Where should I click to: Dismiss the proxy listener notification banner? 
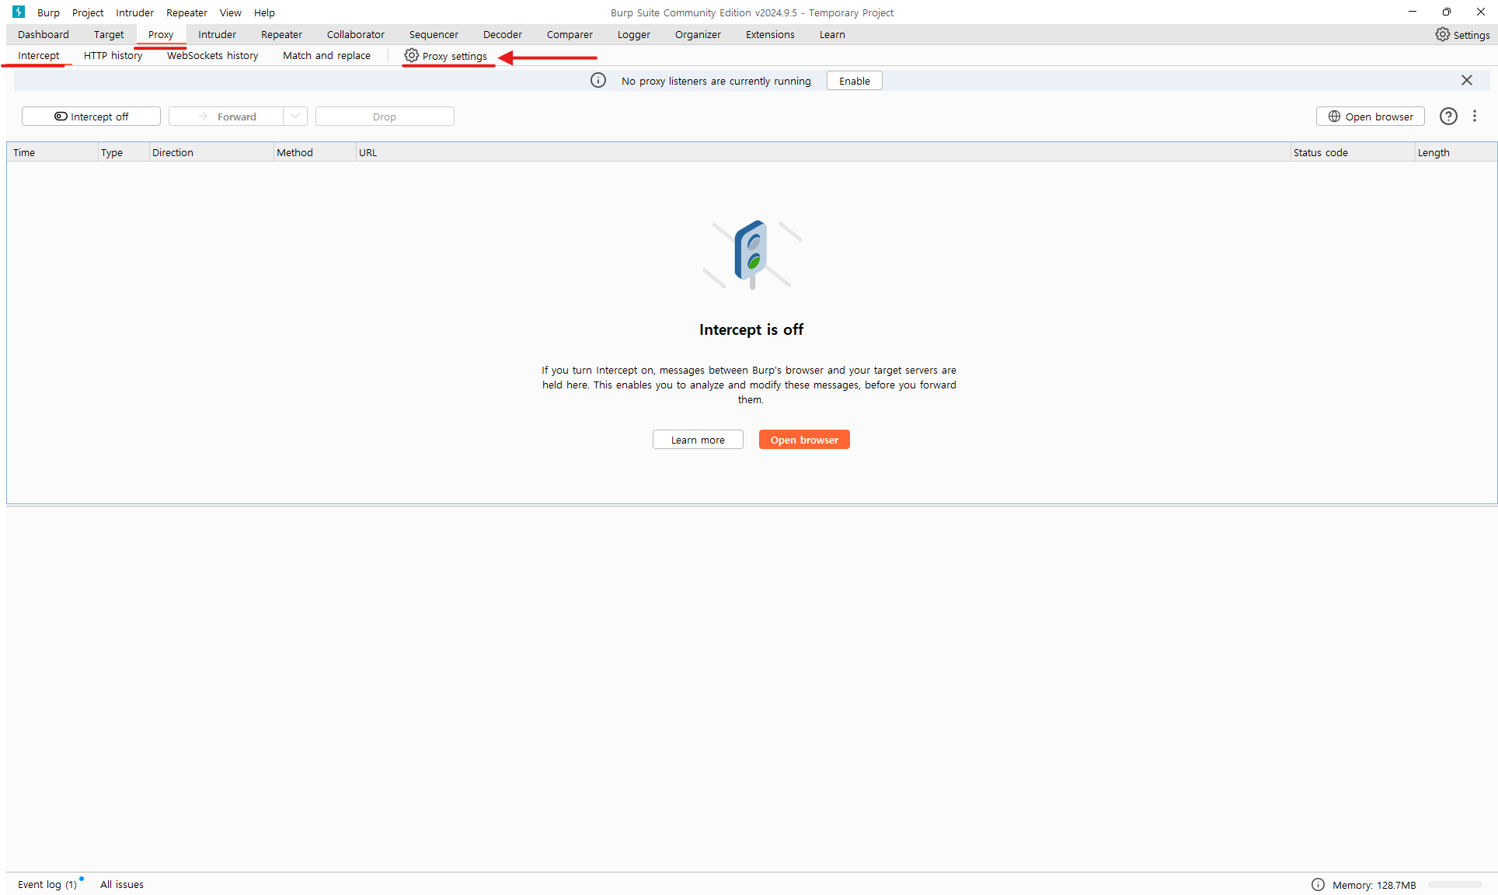1467,81
